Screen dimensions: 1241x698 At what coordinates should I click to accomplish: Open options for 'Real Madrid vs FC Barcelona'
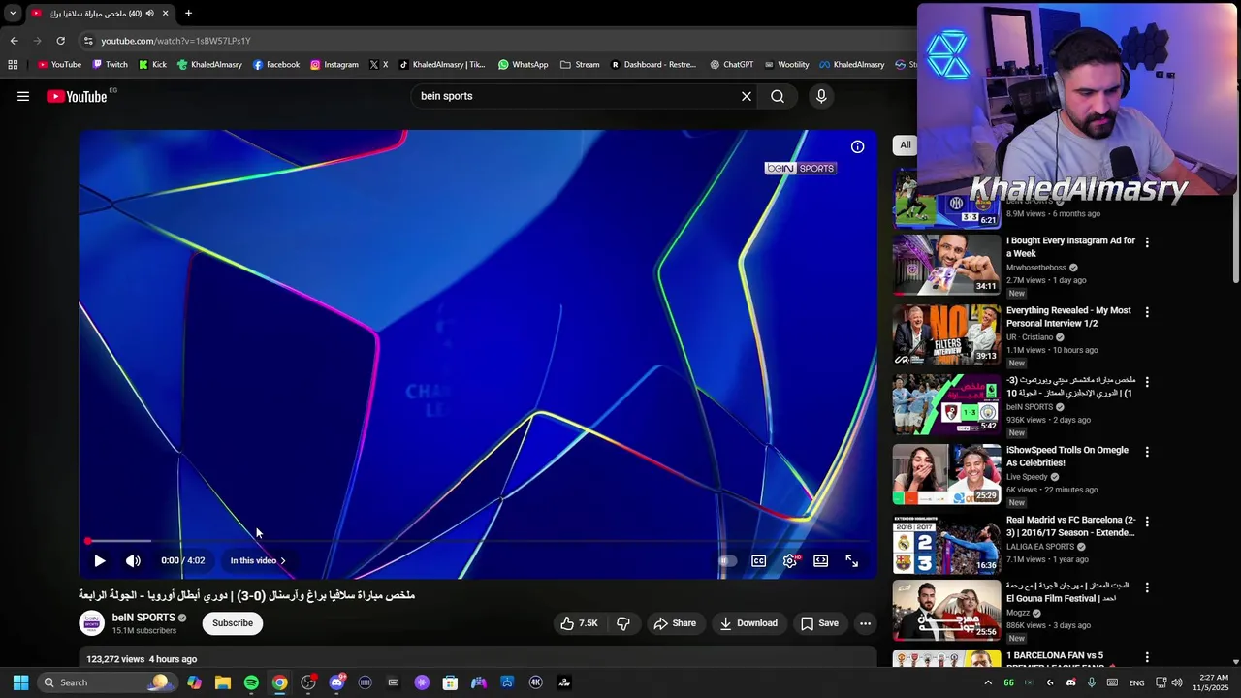click(1147, 522)
